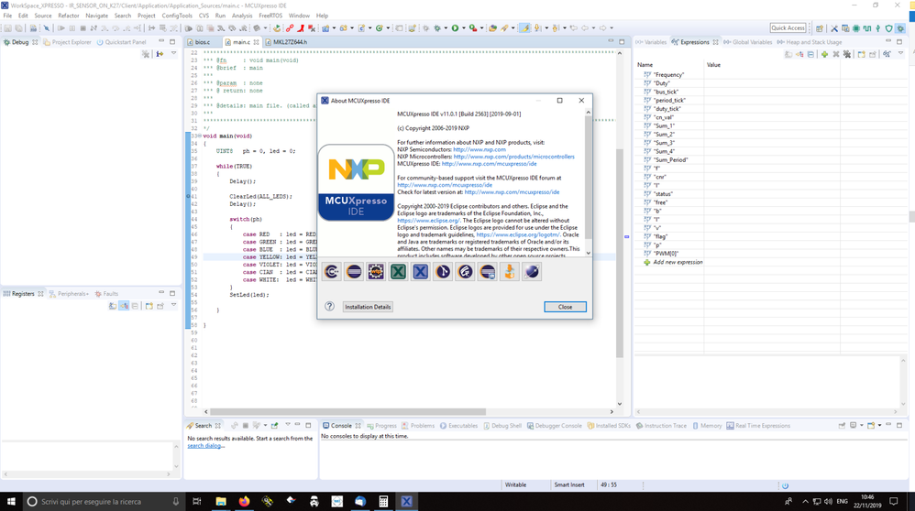Click the Eclipse CDT C/C++ feature icon

click(x=332, y=271)
